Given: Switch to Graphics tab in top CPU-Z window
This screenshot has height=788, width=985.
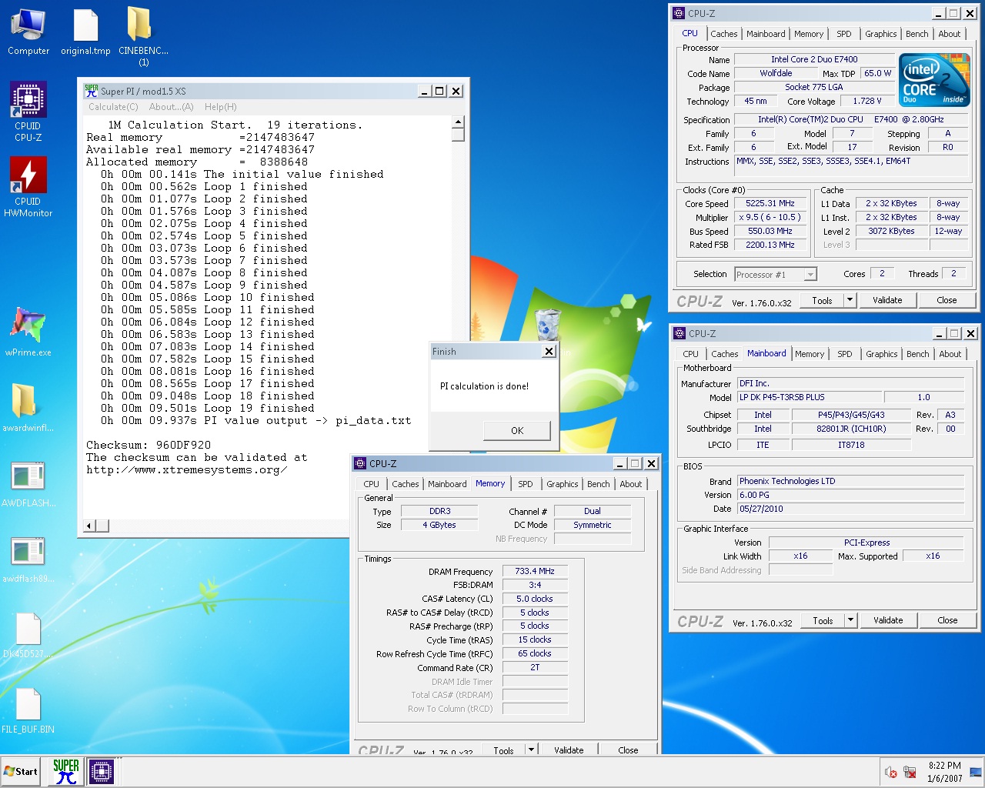Looking at the screenshot, I should click(881, 34).
